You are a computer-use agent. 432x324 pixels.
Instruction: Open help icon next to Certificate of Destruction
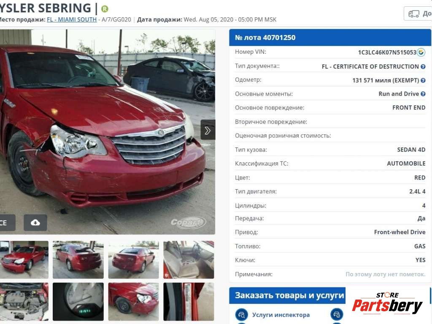[x=423, y=67]
